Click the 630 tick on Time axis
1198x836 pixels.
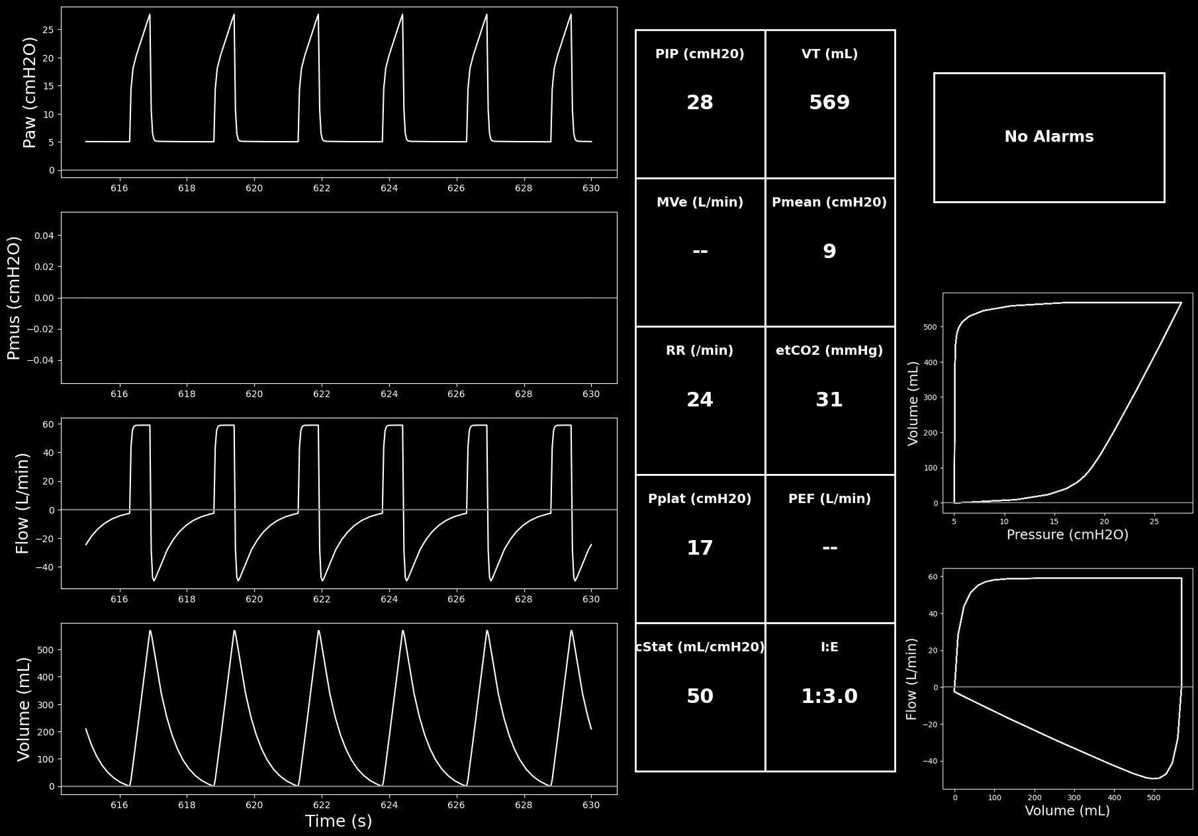coord(591,806)
